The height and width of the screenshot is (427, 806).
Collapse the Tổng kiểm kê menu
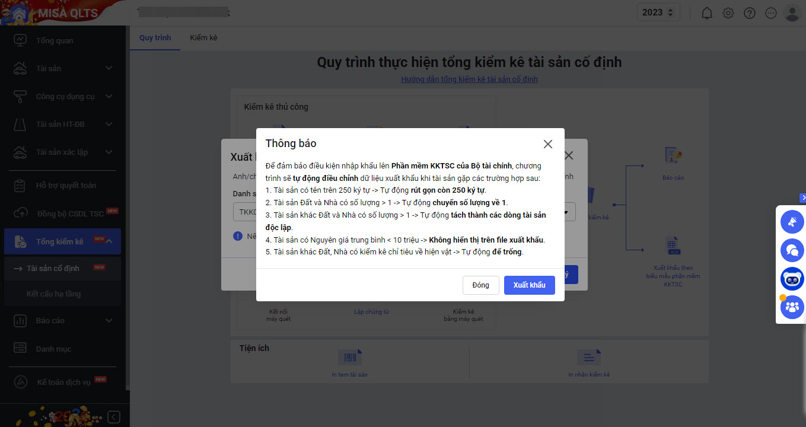coord(110,241)
